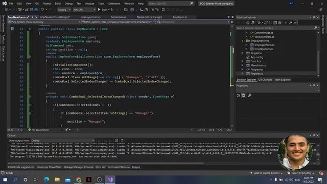Close the EmpNewForm.cs tab

(x=36, y=17)
